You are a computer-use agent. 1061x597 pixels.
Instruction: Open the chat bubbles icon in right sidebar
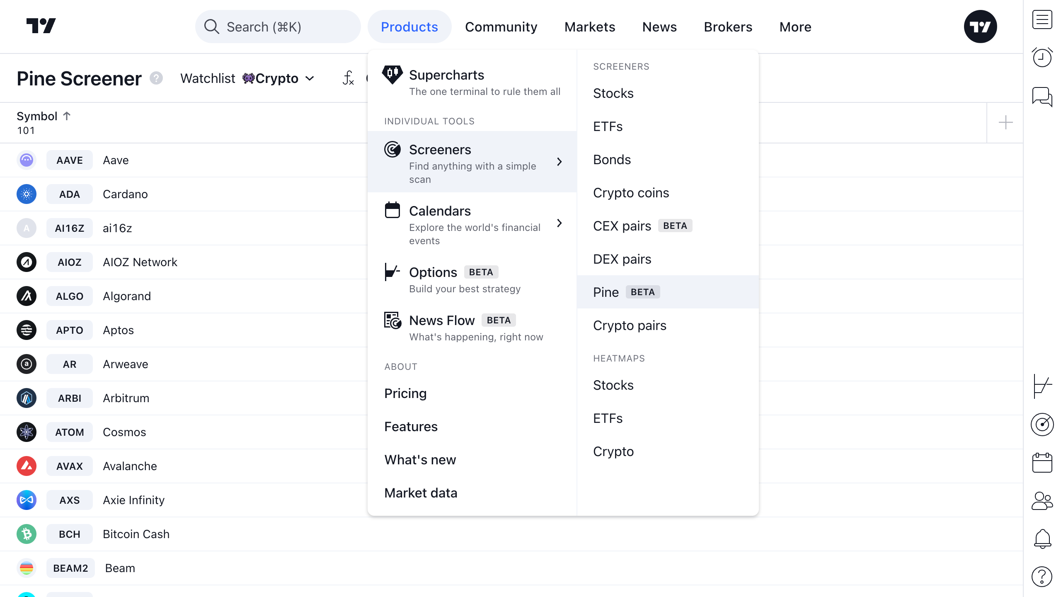click(1042, 97)
